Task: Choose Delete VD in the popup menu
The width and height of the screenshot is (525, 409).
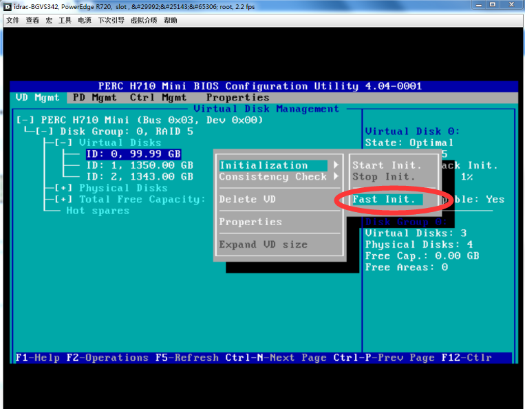Action: coord(248,199)
